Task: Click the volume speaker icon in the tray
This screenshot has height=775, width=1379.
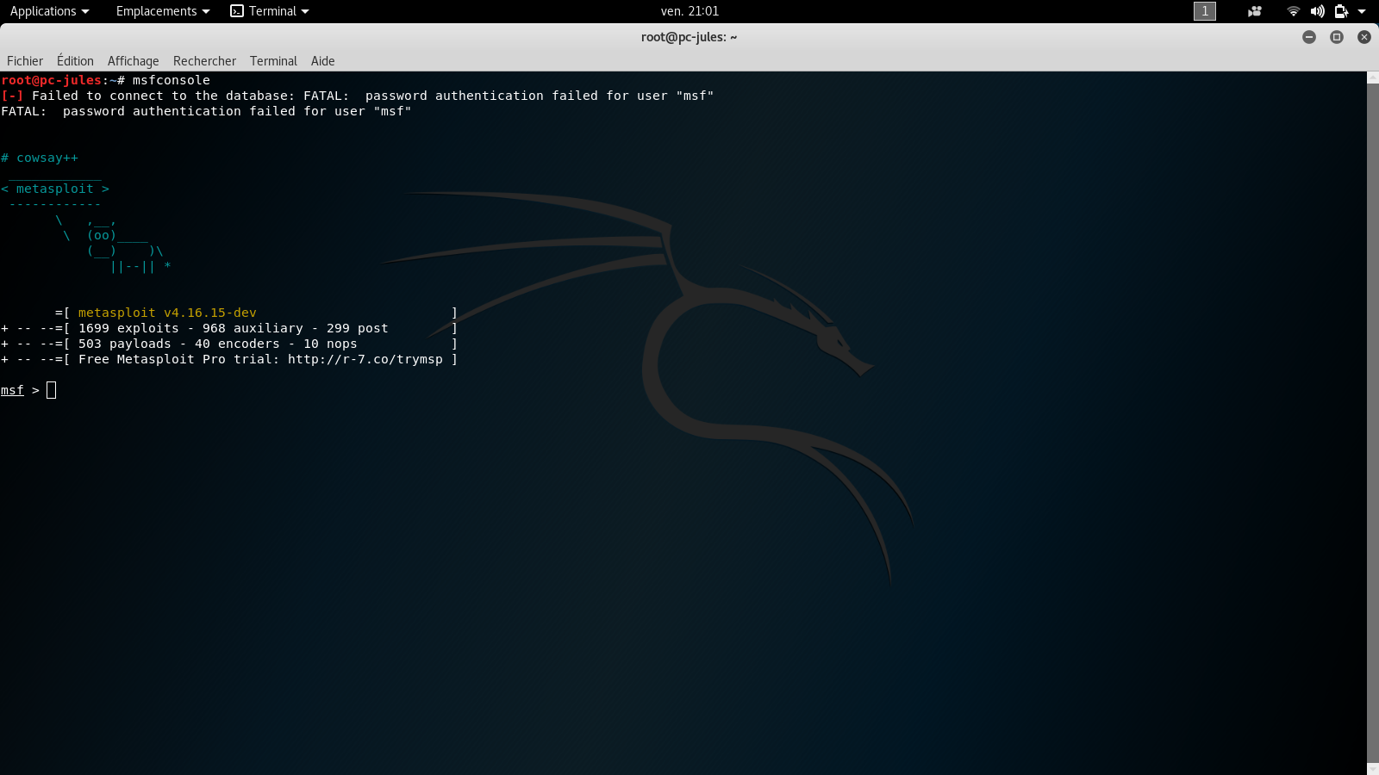Action: (x=1317, y=11)
